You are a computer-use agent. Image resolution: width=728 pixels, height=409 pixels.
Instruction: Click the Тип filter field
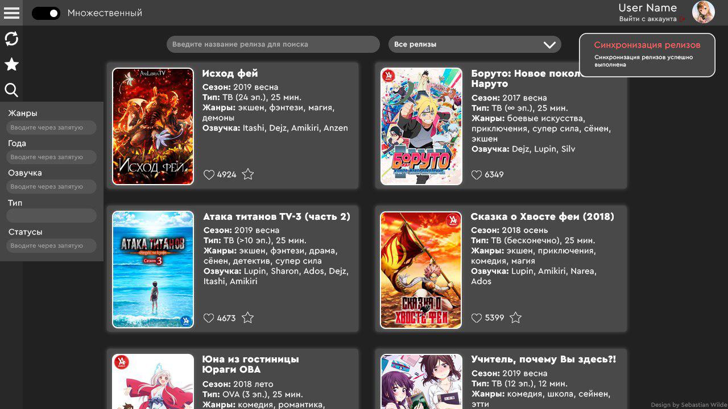tap(51, 216)
